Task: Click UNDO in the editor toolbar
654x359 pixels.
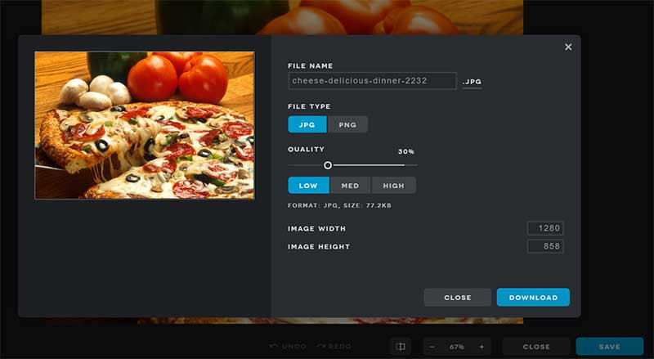Action: tap(288, 347)
